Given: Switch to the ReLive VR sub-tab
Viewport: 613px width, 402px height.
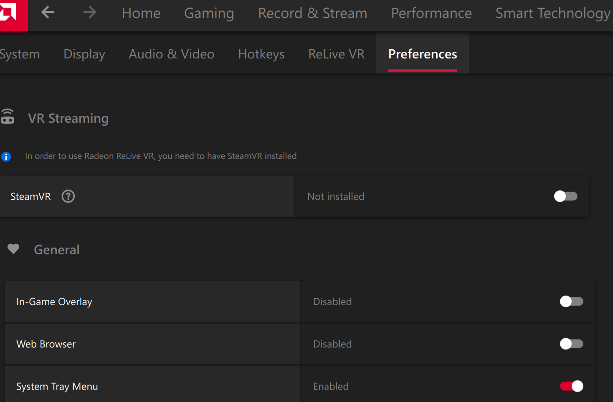Looking at the screenshot, I should pos(337,54).
